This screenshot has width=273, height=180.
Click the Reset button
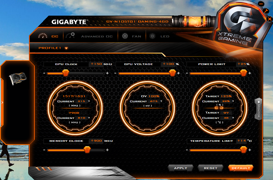point(210,168)
